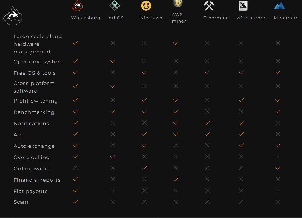Click the AWS miner bitcoin coin logo
Viewport: 302px width, 218px height.
pyautogui.click(x=178, y=3)
